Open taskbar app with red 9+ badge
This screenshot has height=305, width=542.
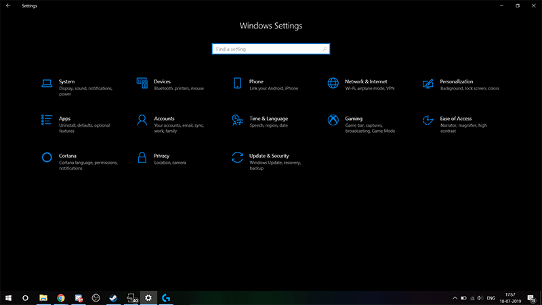tap(79, 298)
